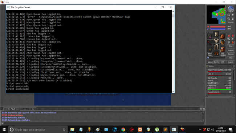Enable stand while fighting mode

(233, 36)
